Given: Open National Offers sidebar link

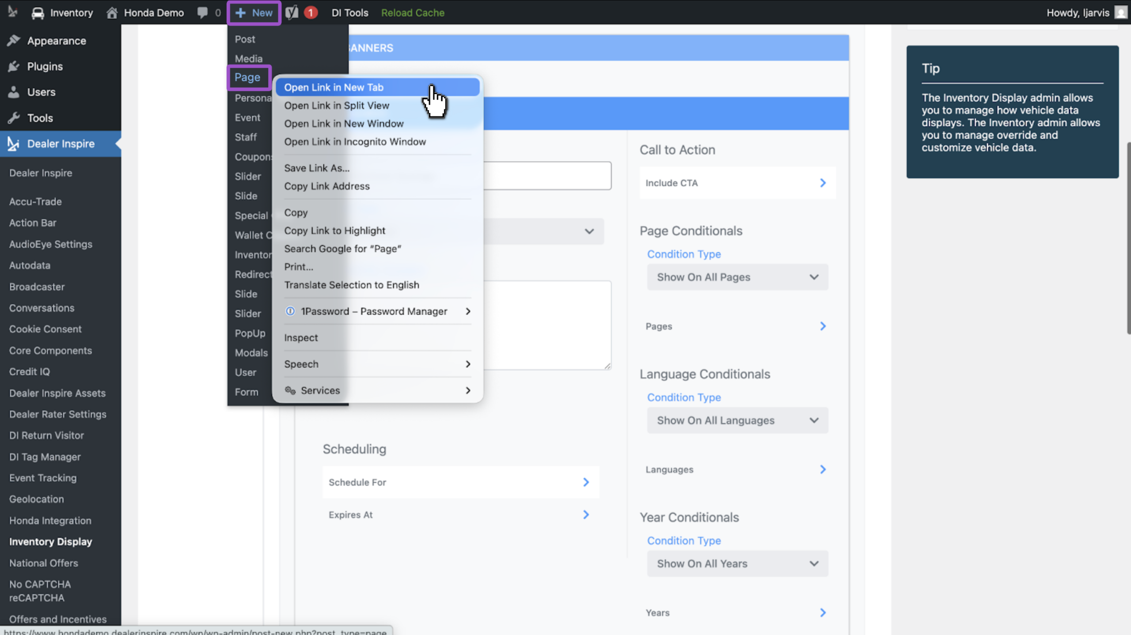Looking at the screenshot, I should [43, 563].
